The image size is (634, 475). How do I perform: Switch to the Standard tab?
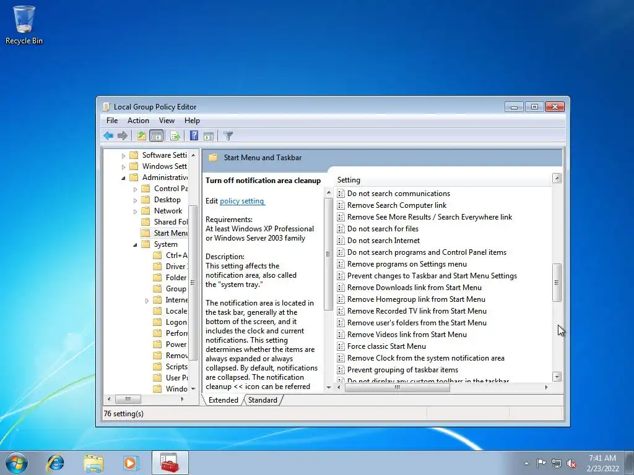pyautogui.click(x=263, y=400)
